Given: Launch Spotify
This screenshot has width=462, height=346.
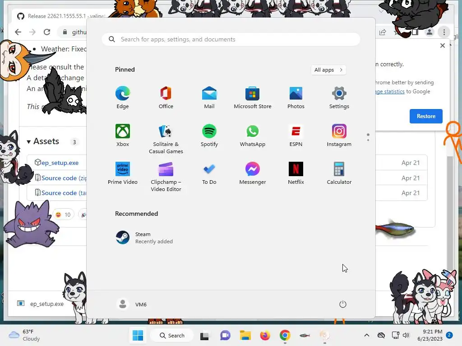Looking at the screenshot, I should click(x=209, y=135).
